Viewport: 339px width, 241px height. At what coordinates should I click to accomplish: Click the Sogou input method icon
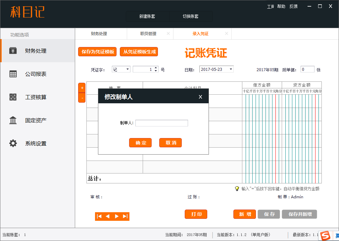tap(326, 236)
